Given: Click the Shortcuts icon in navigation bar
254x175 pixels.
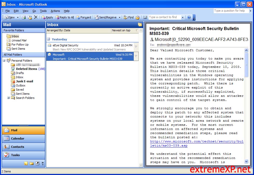Looking at the screenshot, I should 37,163.
